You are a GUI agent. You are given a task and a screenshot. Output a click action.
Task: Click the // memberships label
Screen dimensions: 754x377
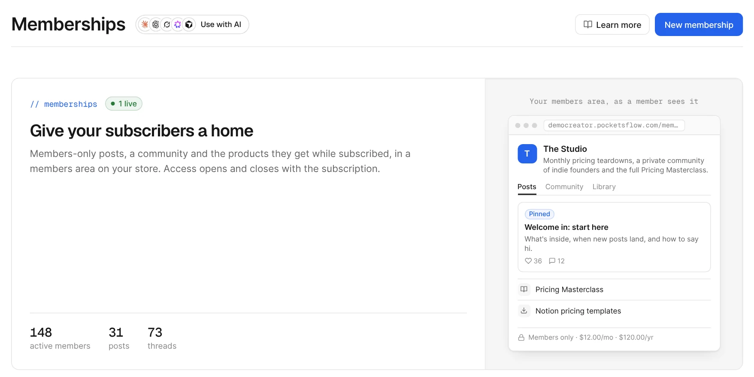[64, 104]
